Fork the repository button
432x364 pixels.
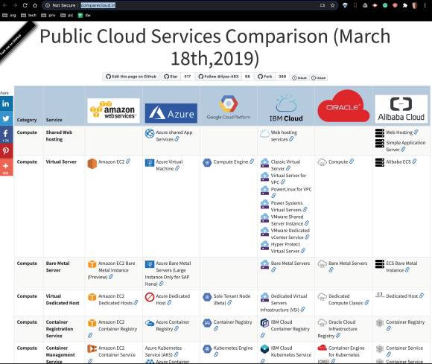(x=264, y=77)
